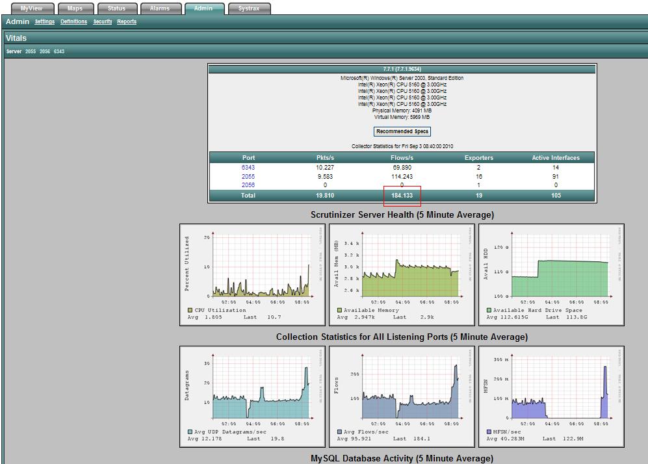Open the Avg UDP Datagrams/sec graph
This screenshot has height=464, width=648.
pos(252,396)
